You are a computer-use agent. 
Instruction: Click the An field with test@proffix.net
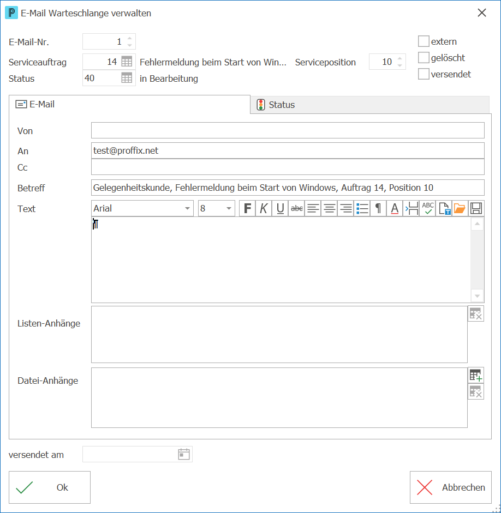pyautogui.click(x=288, y=150)
